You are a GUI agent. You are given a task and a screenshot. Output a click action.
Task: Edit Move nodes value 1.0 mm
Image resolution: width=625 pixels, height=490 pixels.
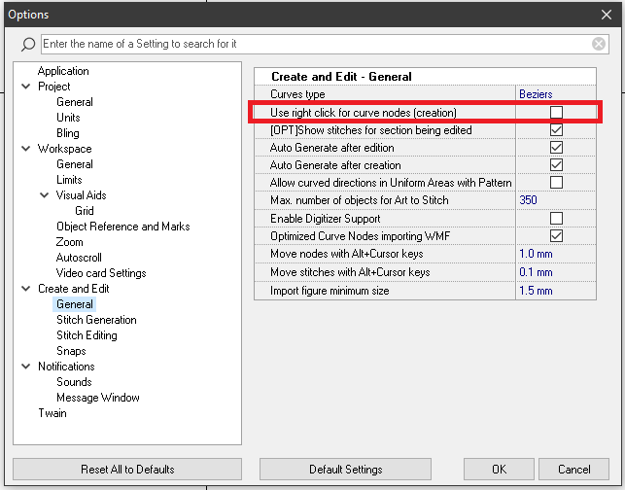[536, 254]
